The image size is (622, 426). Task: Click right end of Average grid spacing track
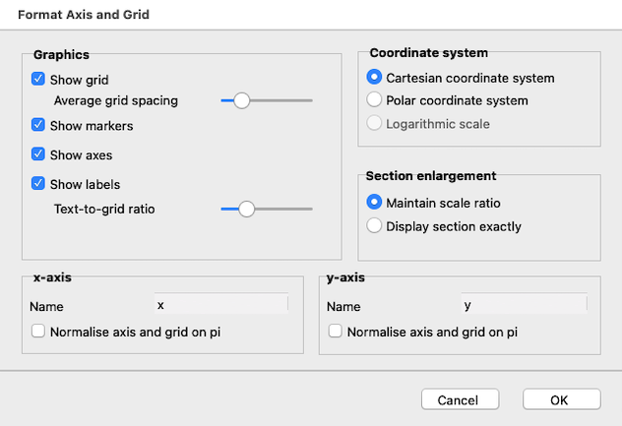[310, 100]
